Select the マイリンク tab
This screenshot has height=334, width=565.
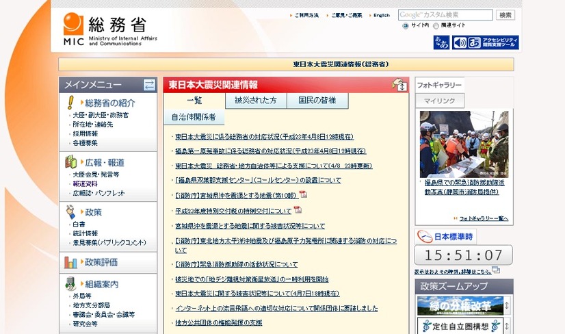[x=440, y=101]
